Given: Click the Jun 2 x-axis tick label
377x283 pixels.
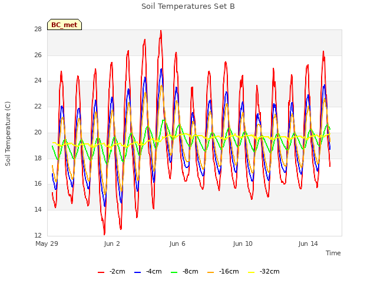Looking at the screenshot, I should coord(112,243).
